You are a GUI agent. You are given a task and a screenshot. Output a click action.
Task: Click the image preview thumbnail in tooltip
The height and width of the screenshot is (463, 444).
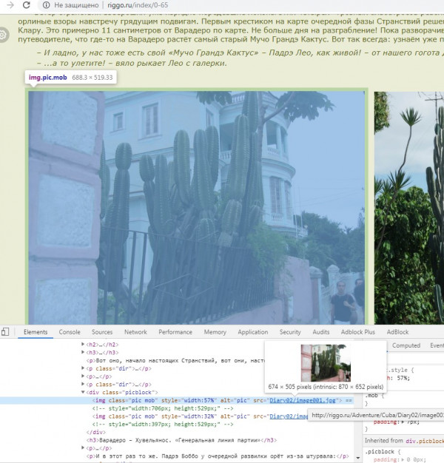[326, 363]
